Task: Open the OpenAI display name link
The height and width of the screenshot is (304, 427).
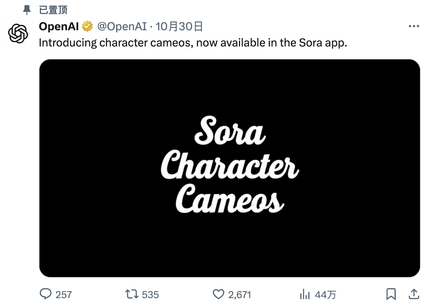Action: pyautogui.click(x=59, y=27)
